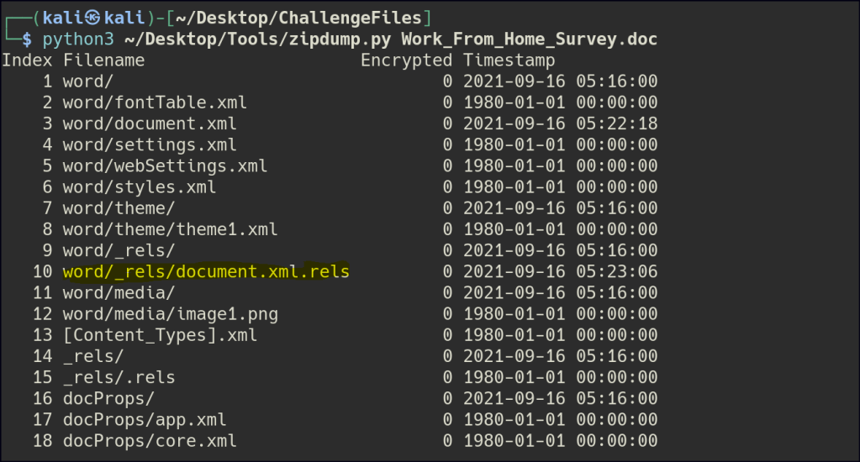The height and width of the screenshot is (462, 860).
Task: Click the docProps/app.xml filename
Action: click(x=145, y=419)
